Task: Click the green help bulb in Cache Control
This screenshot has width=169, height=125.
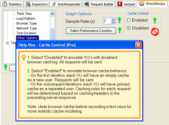Action: (155, 20)
